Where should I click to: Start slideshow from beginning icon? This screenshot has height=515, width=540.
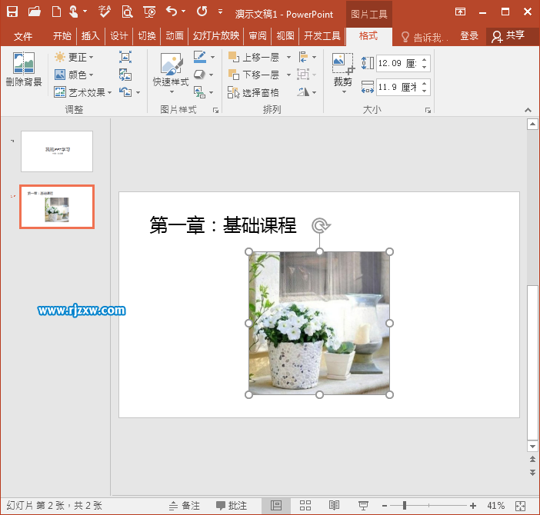[149, 12]
